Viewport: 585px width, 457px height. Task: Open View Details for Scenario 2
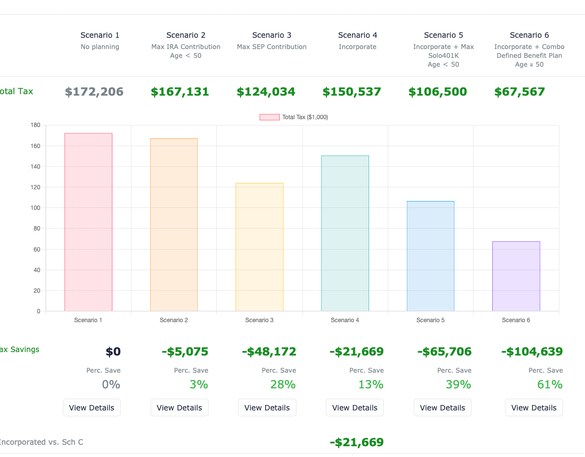(x=180, y=407)
